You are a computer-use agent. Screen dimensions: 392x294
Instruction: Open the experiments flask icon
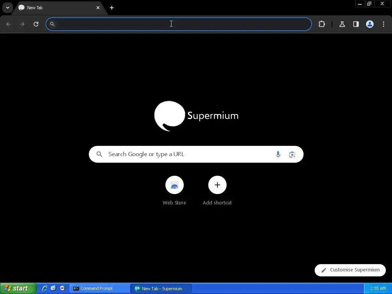[x=342, y=24]
